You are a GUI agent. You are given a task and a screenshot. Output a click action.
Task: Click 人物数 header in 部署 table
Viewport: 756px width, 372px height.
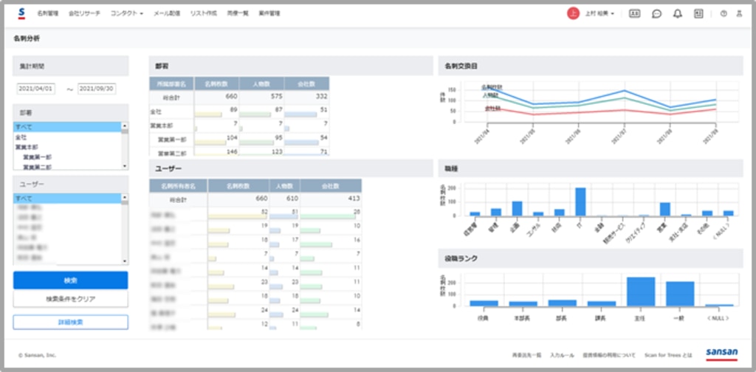click(261, 83)
